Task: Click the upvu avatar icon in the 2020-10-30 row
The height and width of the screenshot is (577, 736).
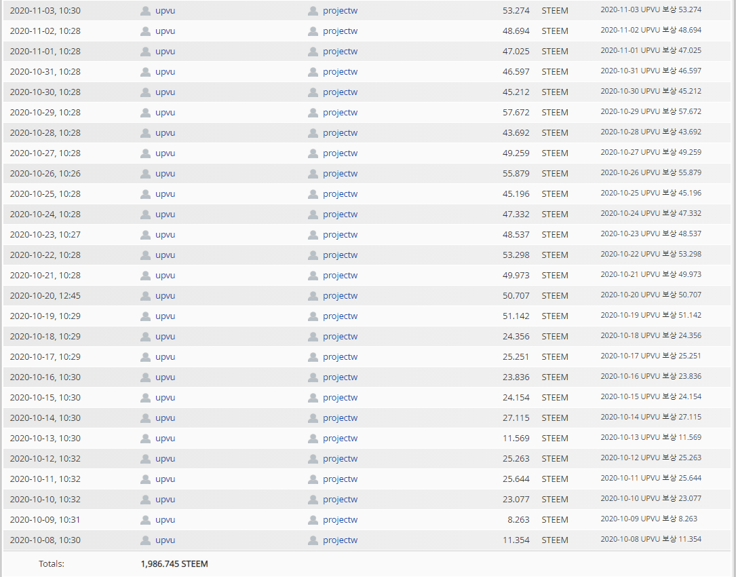Action: click(x=146, y=92)
